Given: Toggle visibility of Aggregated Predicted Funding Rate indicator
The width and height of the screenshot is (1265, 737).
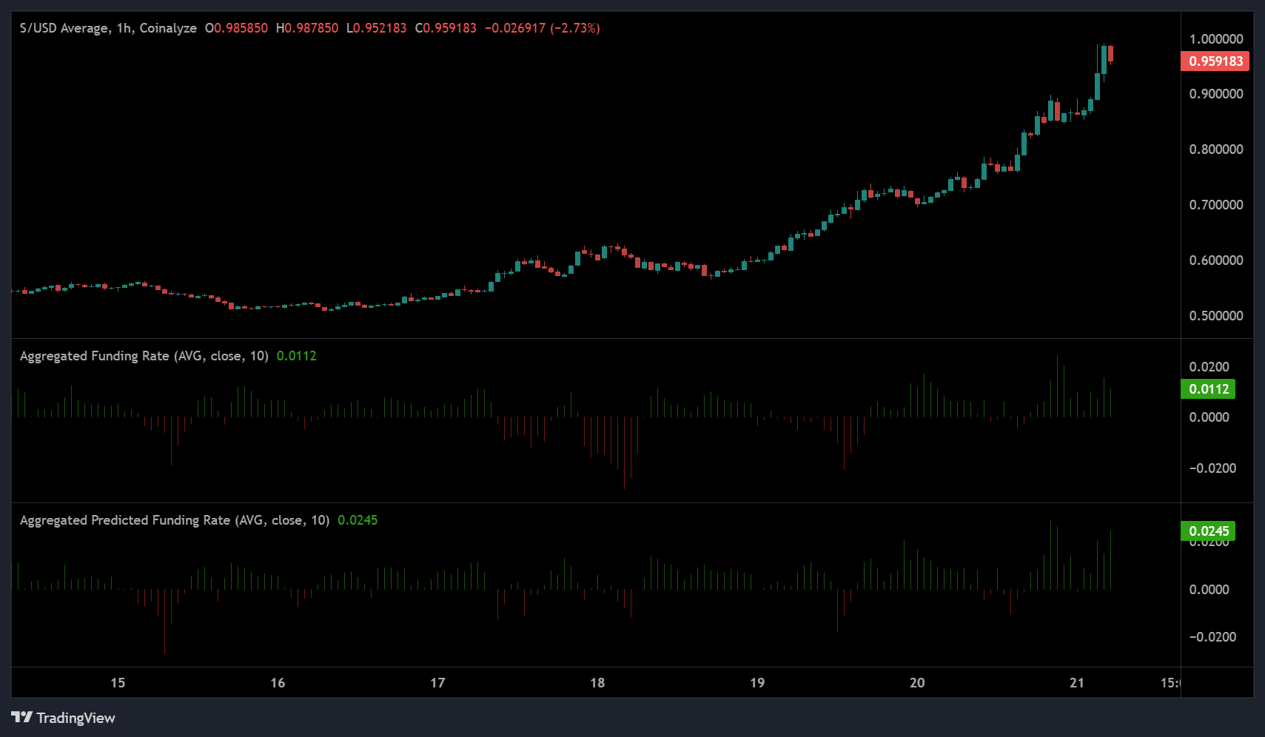Looking at the screenshot, I should coord(174,520).
